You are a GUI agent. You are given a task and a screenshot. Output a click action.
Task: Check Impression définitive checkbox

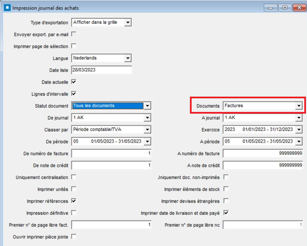pos(74,213)
